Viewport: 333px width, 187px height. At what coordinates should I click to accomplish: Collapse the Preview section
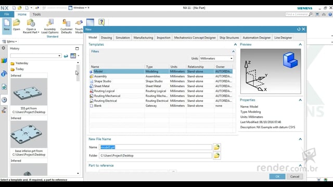click(x=300, y=45)
